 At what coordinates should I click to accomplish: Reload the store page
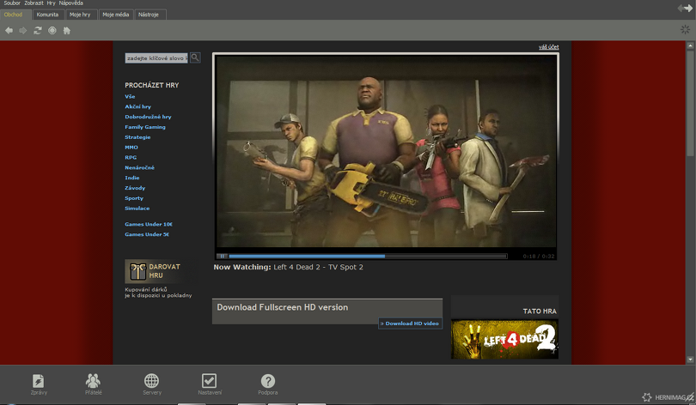(x=38, y=31)
